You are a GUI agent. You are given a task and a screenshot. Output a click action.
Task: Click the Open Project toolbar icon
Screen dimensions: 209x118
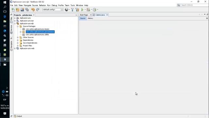tap(22, 10)
